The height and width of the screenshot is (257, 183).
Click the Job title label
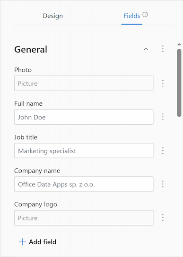point(26,137)
